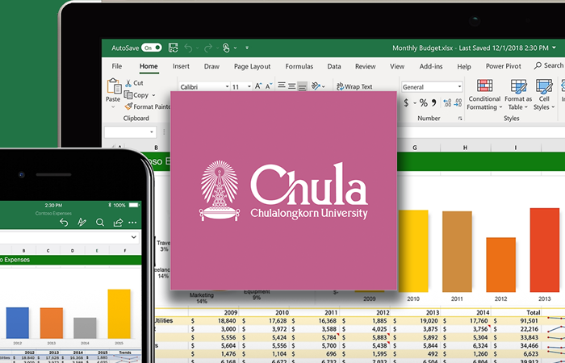
Task: Click the Total value 91,501 cell
Action: 517,321
